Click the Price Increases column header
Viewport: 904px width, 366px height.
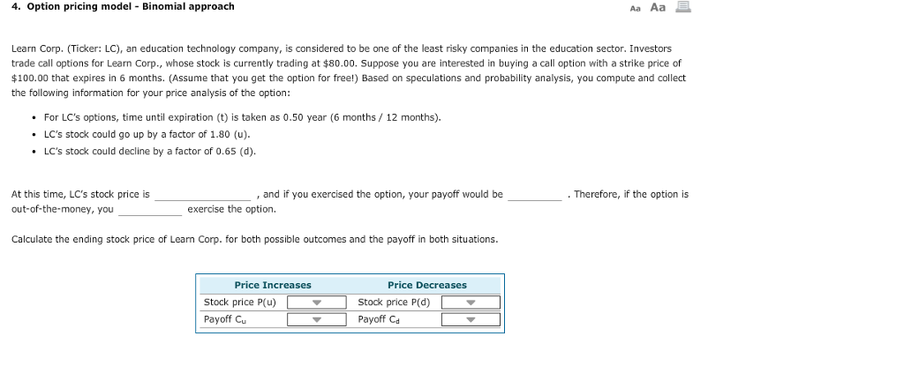coord(273,286)
